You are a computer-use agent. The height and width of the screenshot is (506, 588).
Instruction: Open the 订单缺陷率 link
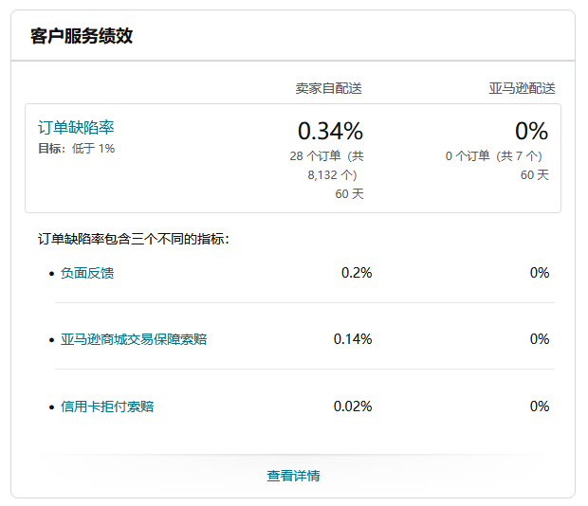click(76, 127)
